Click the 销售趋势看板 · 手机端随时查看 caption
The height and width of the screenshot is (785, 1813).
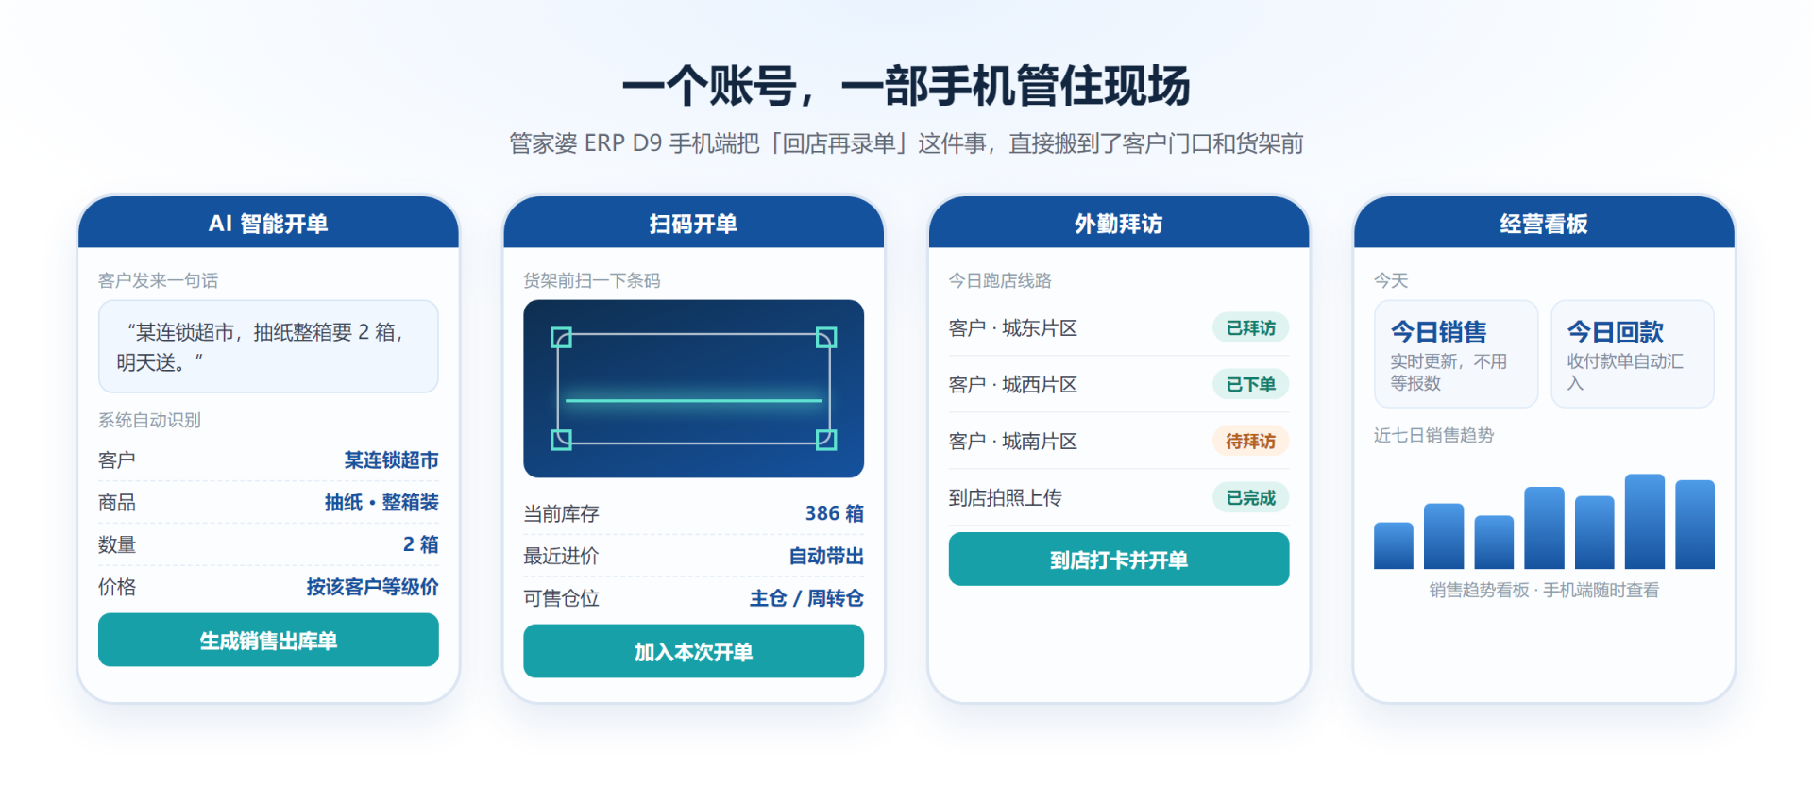coord(1544,590)
